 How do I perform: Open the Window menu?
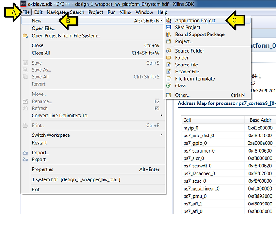point(144,12)
